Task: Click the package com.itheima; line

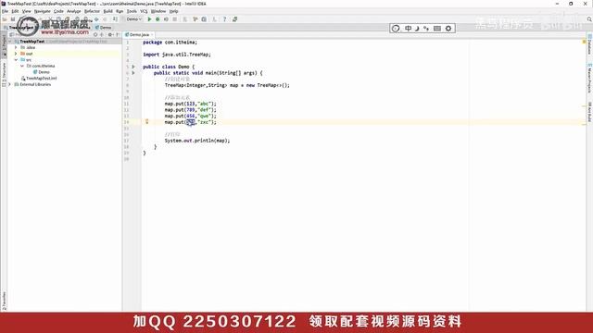Action: (x=170, y=43)
